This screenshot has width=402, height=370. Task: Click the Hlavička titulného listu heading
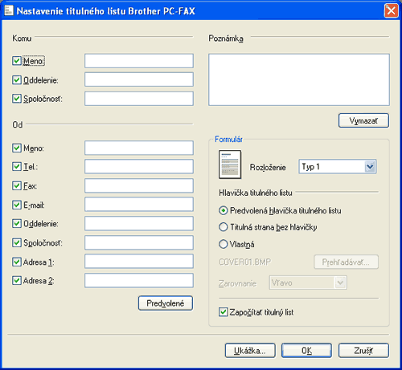pyautogui.click(x=256, y=193)
